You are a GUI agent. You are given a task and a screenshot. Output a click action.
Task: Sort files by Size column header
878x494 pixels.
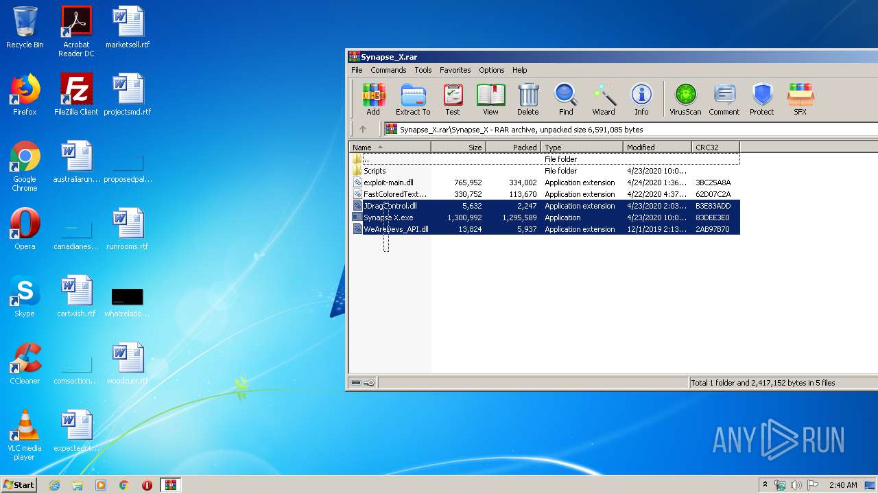click(458, 148)
